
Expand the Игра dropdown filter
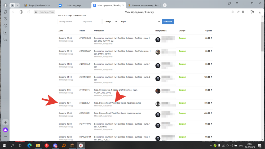(140, 21)
